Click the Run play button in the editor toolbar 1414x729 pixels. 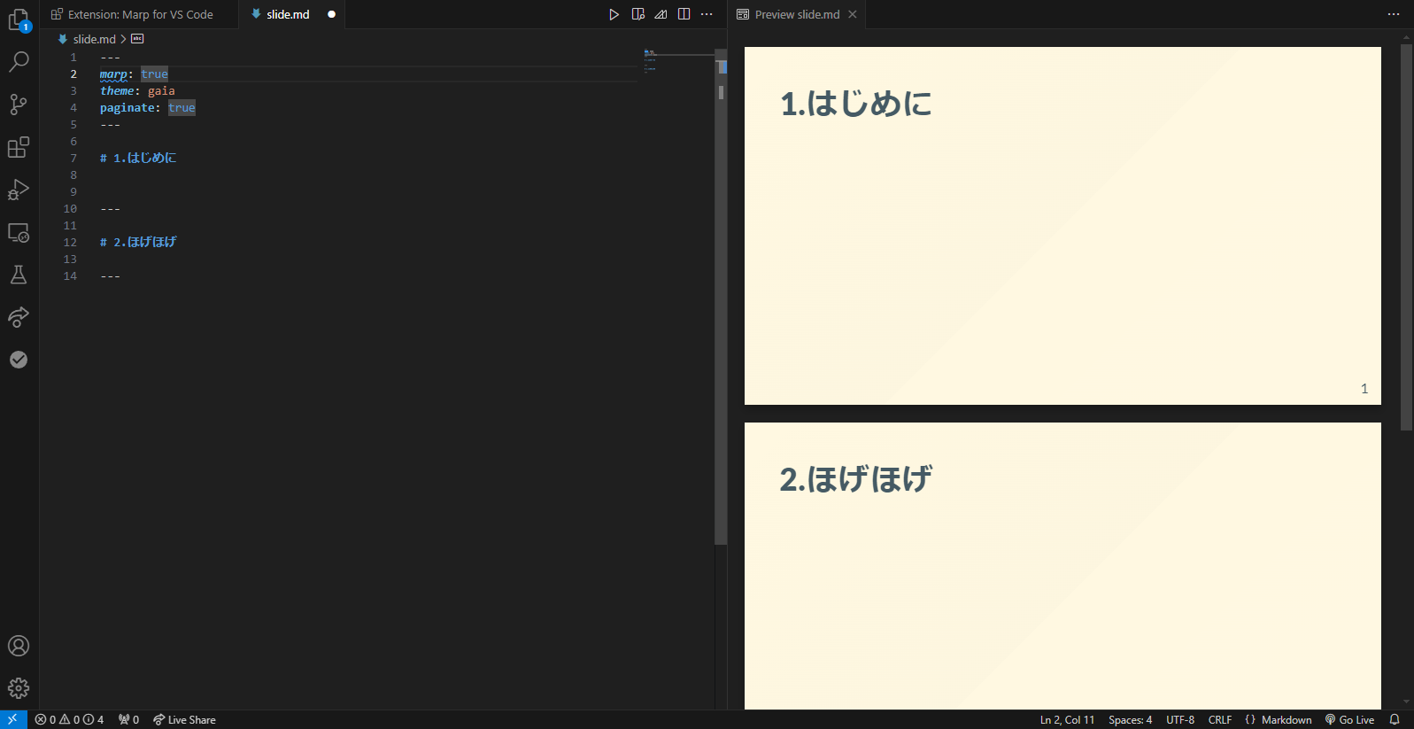614,14
